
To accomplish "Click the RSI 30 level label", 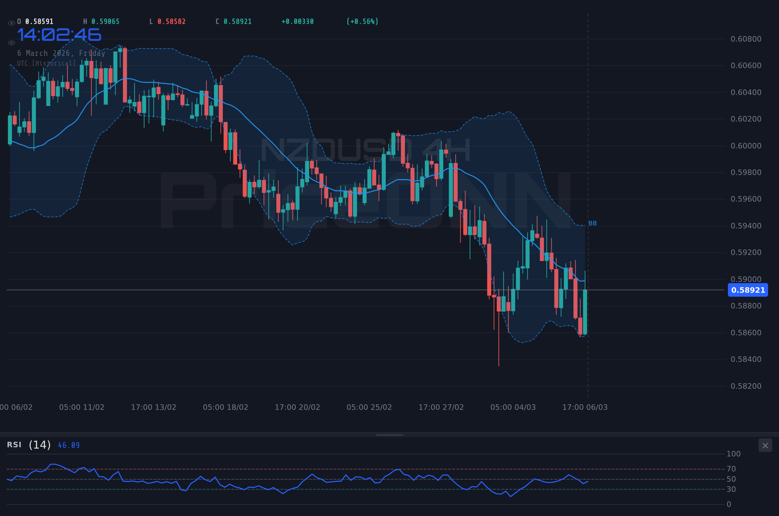I will coord(731,489).
